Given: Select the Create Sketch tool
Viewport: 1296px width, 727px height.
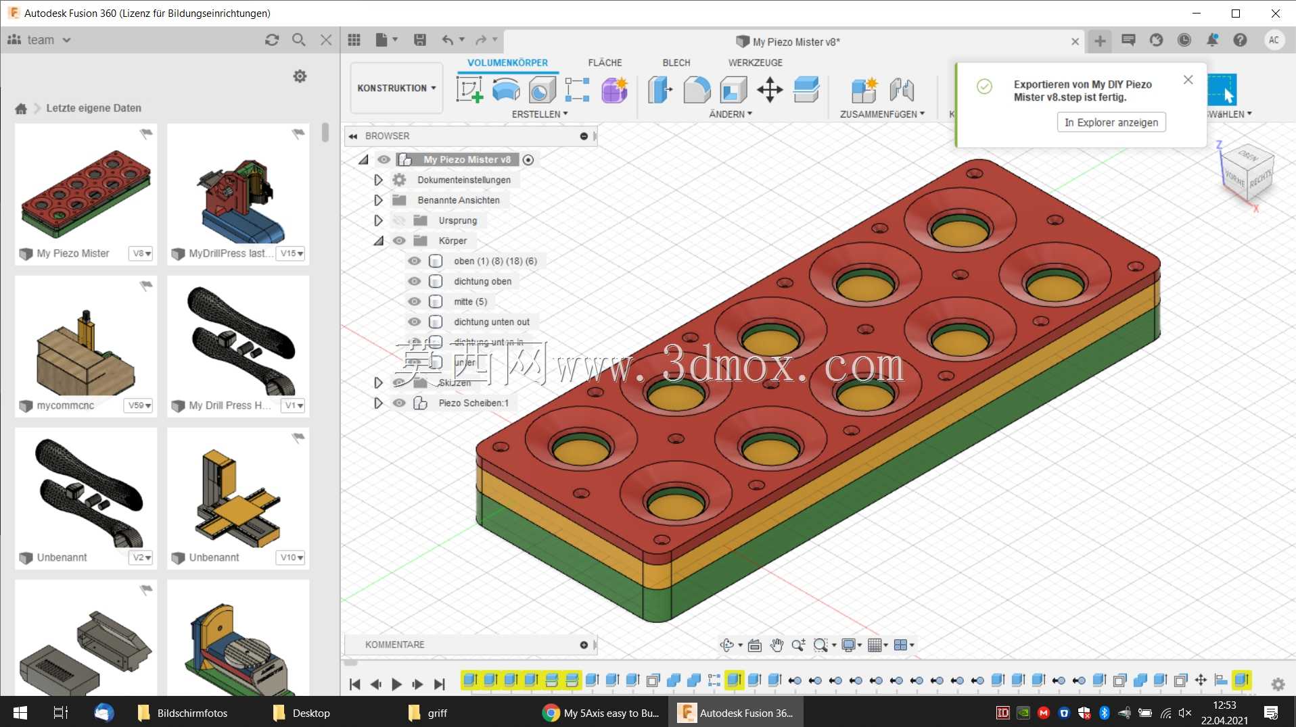Looking at the screenshot, I should pos(469,89).
